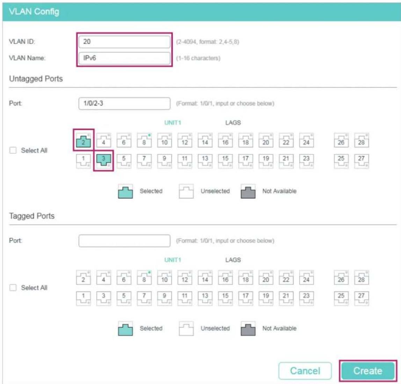Focus the VLAN ID input field
Viewport: 401px width, 384px height.
tap(124, 42)
